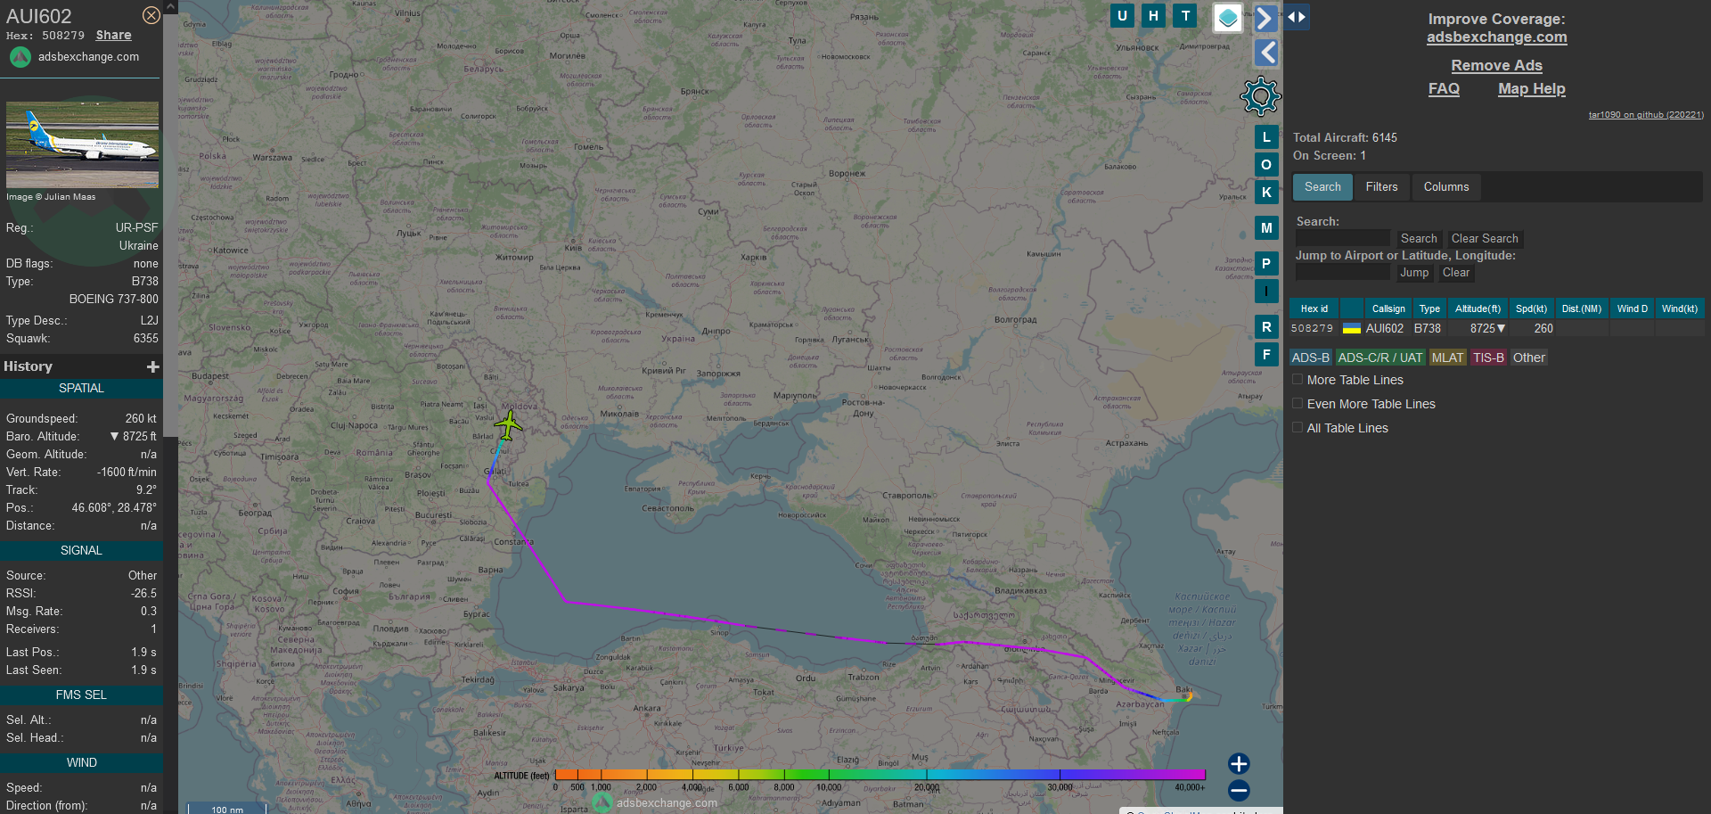Screen dimensions: 1711x814
Task: Click the Clear button beside Jump
Action: click(x=1456, y=273)
